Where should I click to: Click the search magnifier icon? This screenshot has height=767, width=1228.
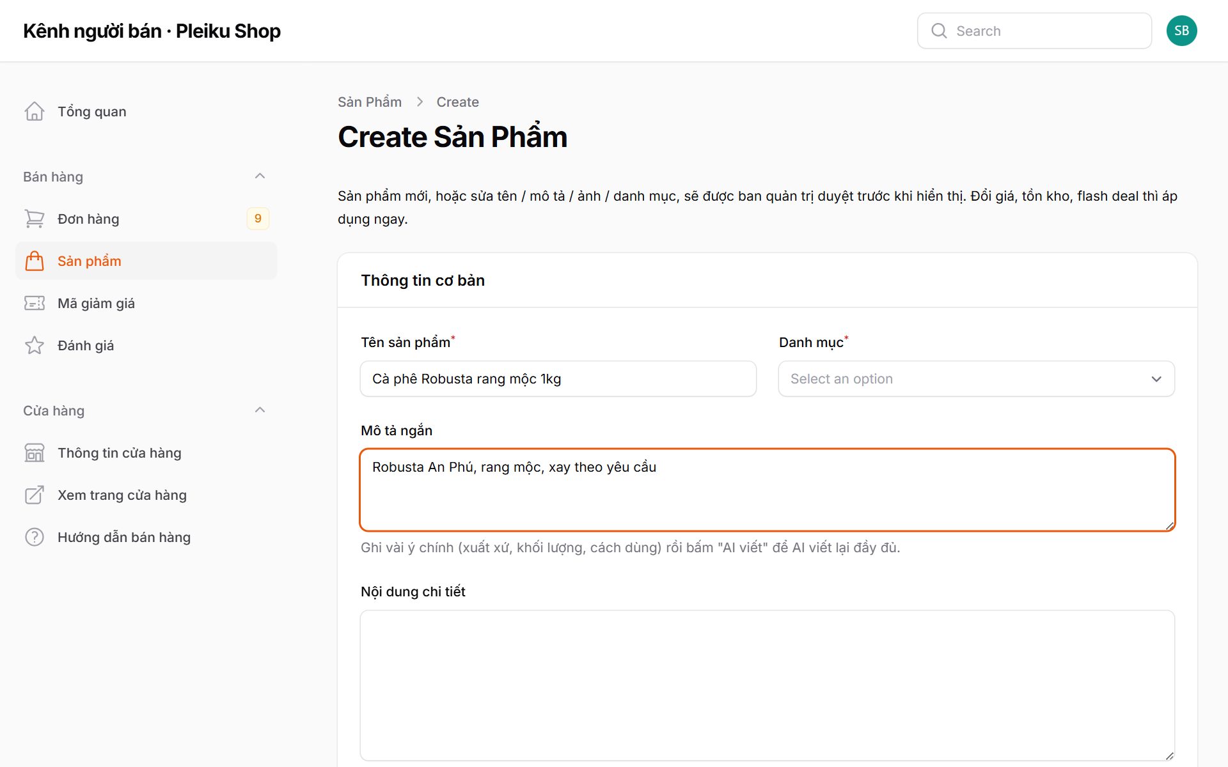tap(939, 31)
